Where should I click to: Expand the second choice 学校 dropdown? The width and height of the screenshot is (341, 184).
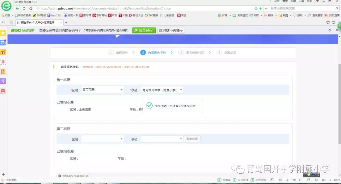tap(162, 139)
